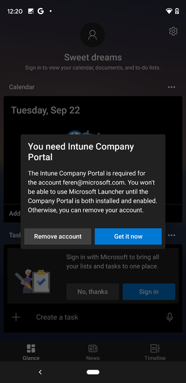Viewport: 186px width, 383px height.
Task: Tap the Android back arrow
Action: pyautogui.click(x=40, y=372)
